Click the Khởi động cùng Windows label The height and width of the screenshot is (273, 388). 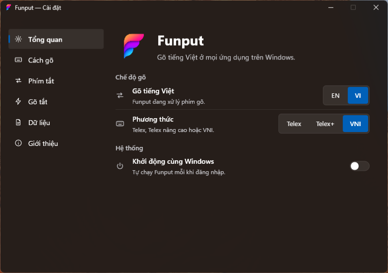[173, 161]
